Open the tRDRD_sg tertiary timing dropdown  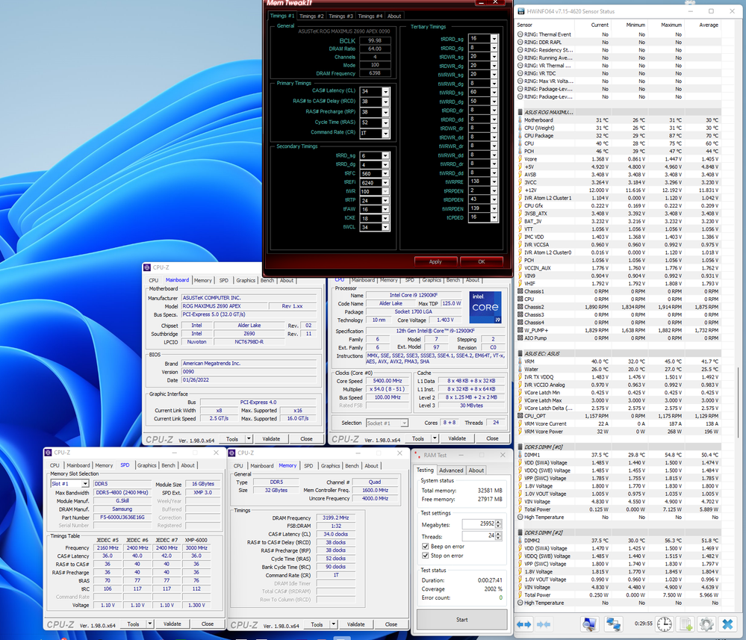pos(494,39)
